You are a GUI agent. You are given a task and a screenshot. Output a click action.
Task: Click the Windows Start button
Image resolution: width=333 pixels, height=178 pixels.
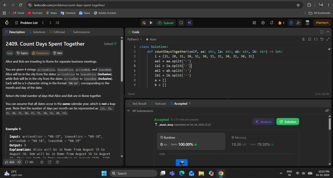point(104,173)
